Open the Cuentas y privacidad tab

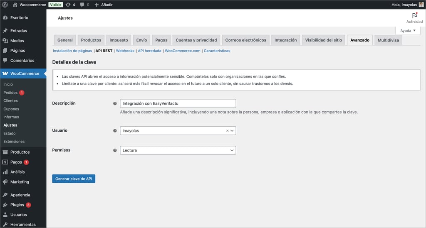coord(196,40)
